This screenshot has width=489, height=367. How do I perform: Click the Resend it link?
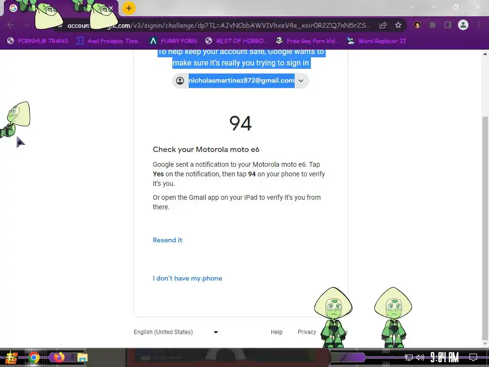click(x=168, y=240)
